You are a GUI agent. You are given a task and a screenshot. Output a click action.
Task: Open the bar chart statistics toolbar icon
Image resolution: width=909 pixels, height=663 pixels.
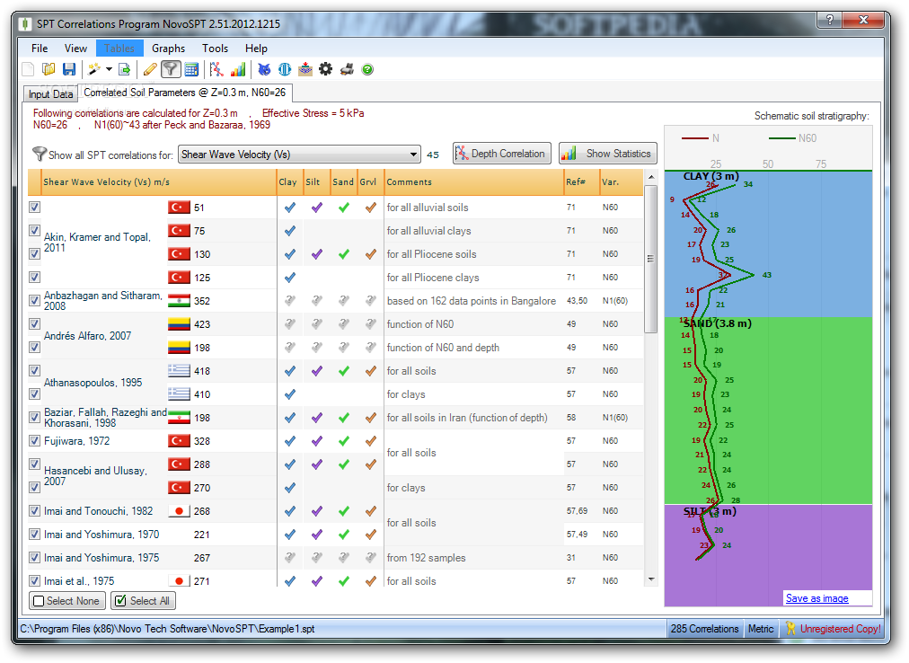tap(238, 69)
